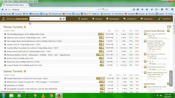
Task: Open Firefox hamburger menu
Action: [x=172, y=10]
